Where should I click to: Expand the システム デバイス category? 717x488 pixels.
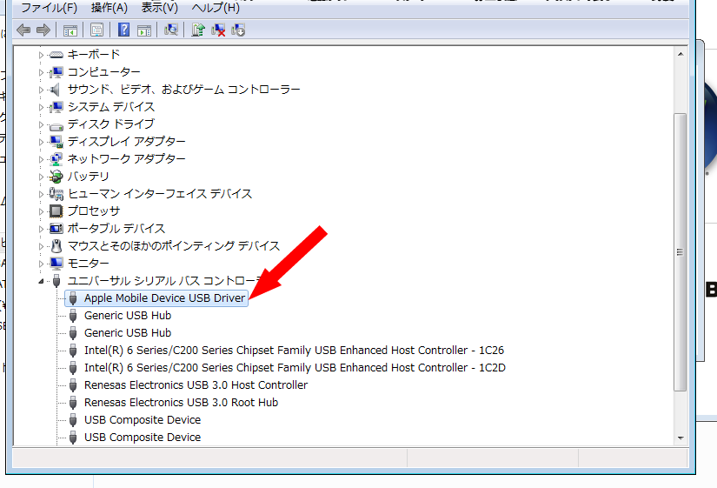41,107
